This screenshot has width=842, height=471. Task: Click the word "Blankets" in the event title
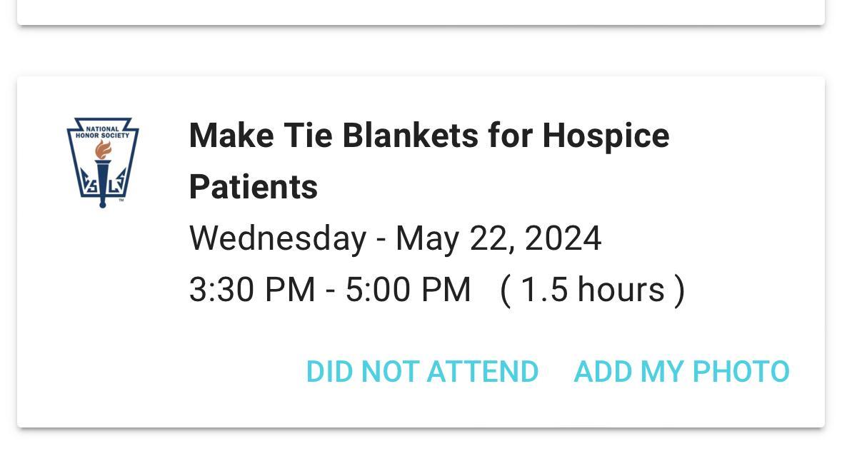coord(410,136)
